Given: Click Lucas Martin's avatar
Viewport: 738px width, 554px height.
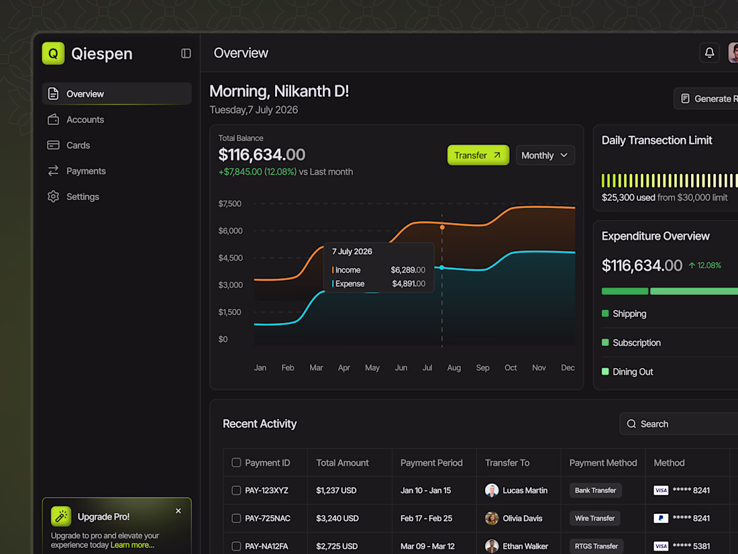Looking at the screenshot, I should [492, 490].
